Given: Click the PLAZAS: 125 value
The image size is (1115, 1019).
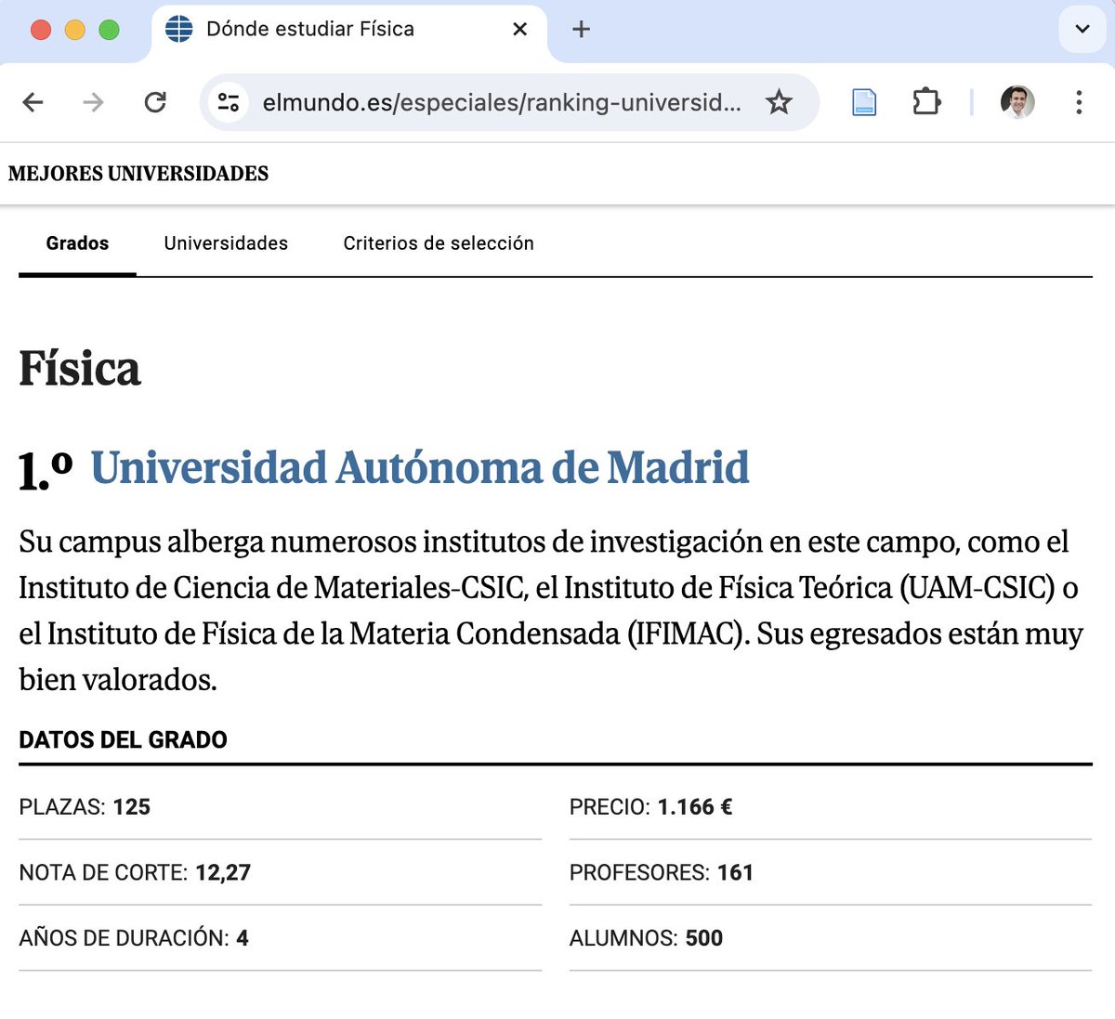Looking at the screenshot, I should [85, 806].
